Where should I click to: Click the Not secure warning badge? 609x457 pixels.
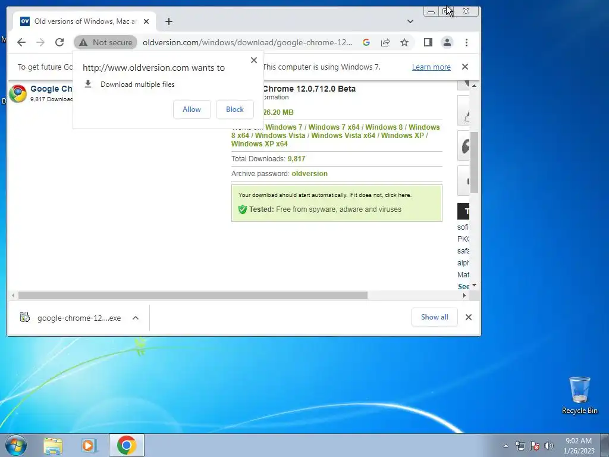[106, 42]
